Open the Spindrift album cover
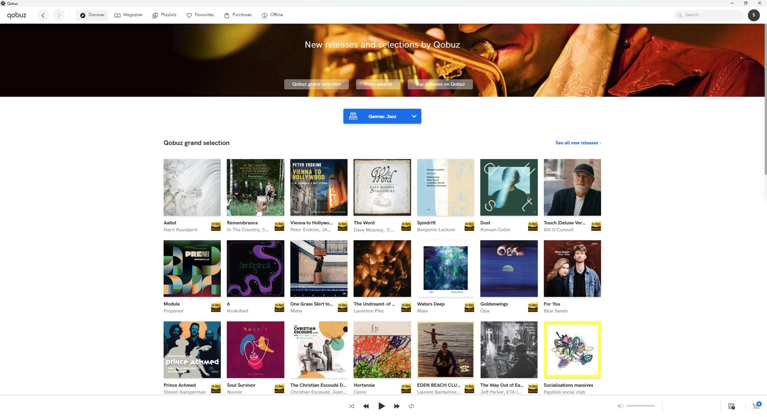This screenshot has width=767, height=417. (x=445, y=187)
